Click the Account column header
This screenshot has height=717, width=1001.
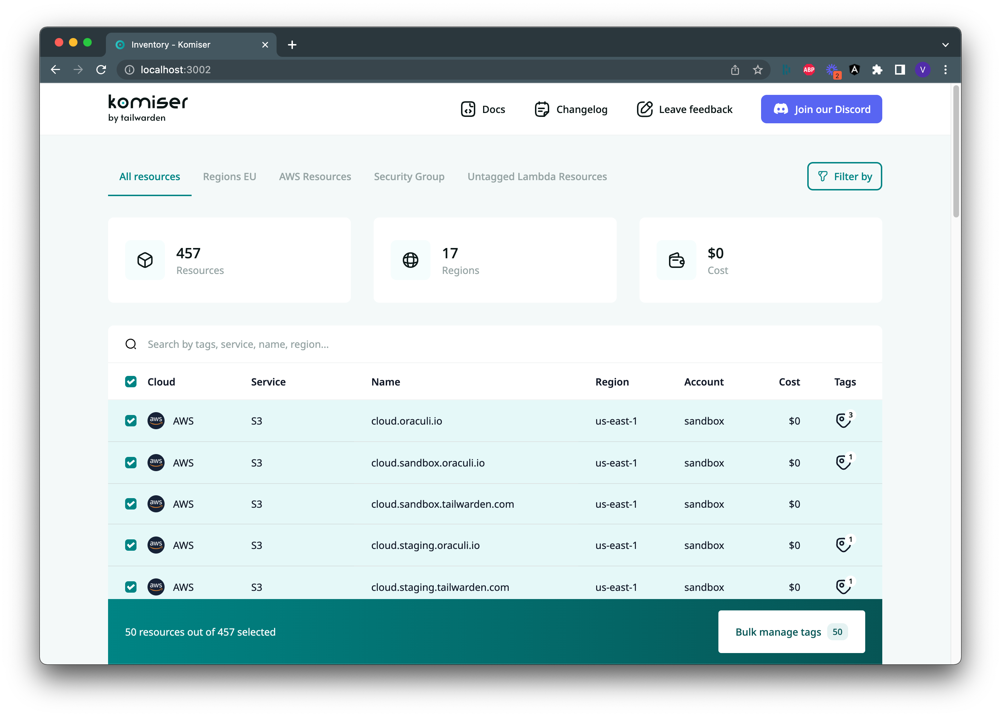point(703,382)
